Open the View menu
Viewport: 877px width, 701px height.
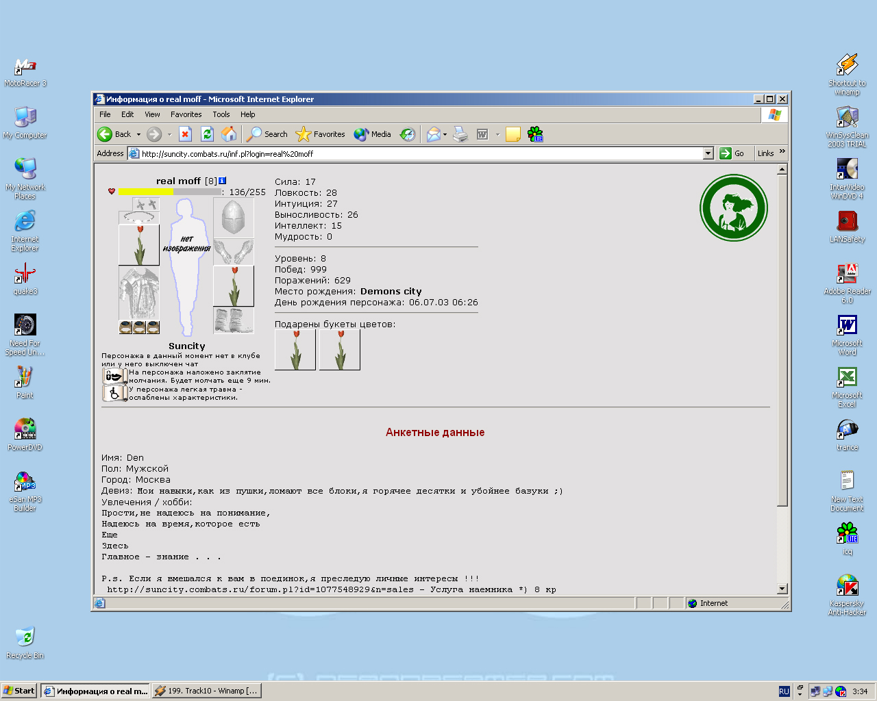click(x=152, y=114)
